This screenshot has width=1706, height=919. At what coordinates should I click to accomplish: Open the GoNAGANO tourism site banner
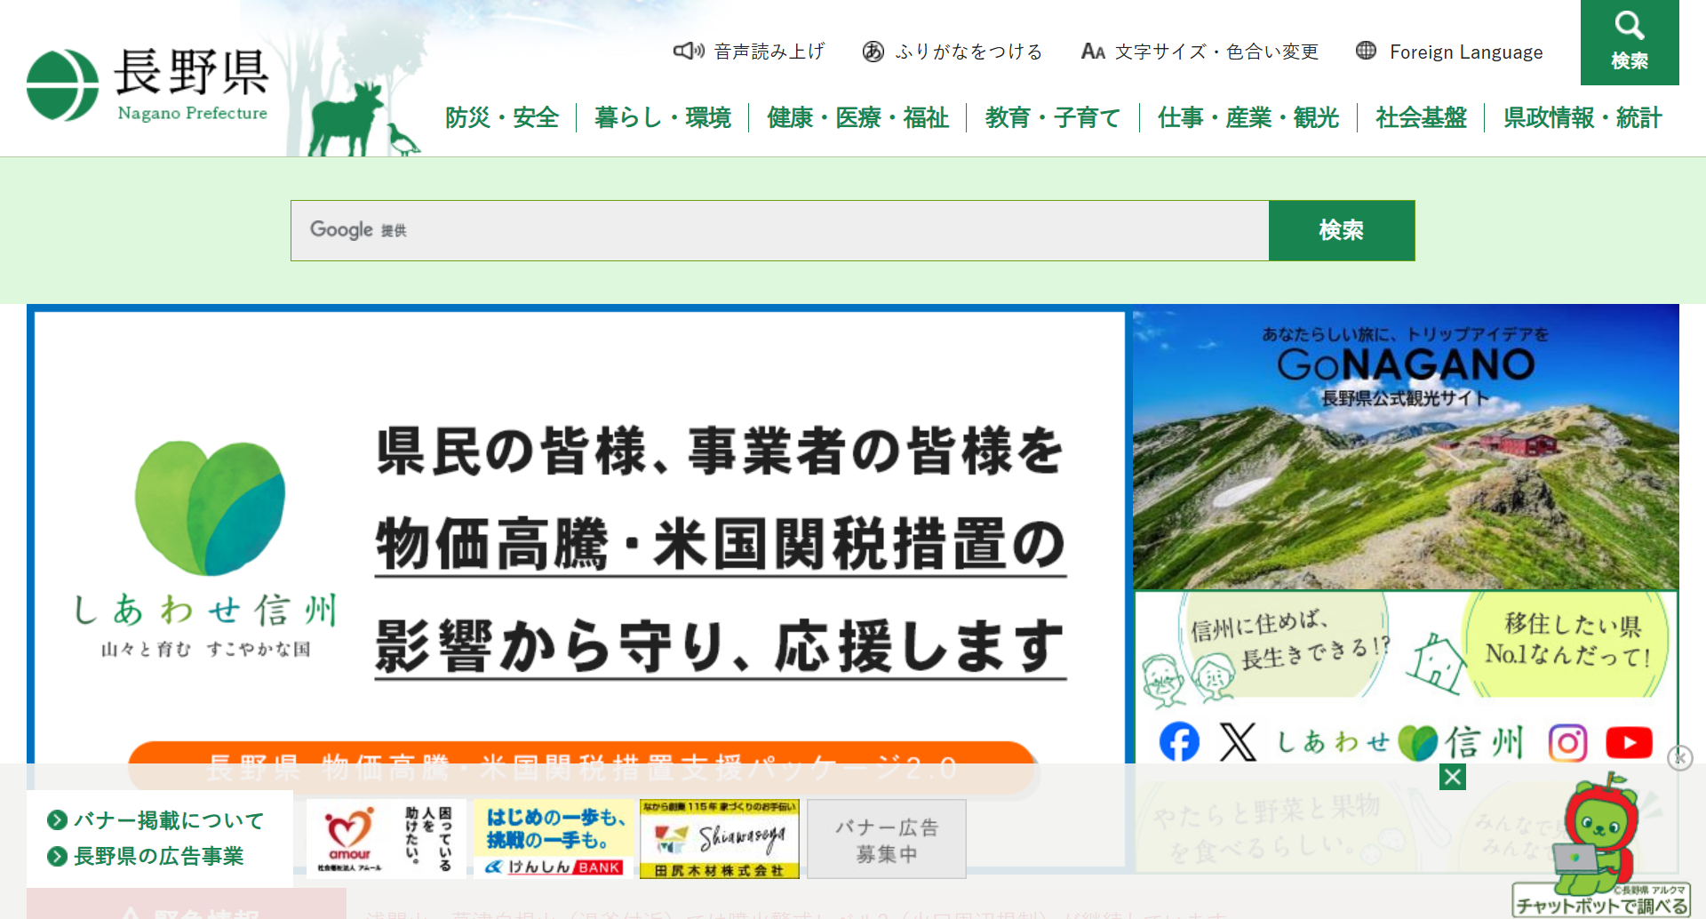coord(1405,447)
